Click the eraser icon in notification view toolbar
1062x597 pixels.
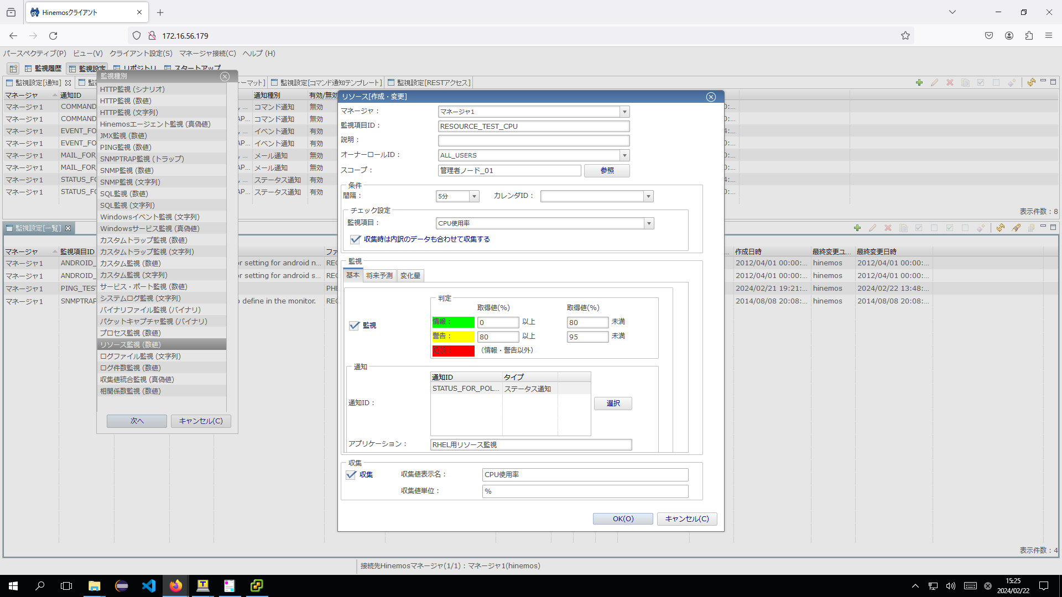click(x=1012, y=82)
